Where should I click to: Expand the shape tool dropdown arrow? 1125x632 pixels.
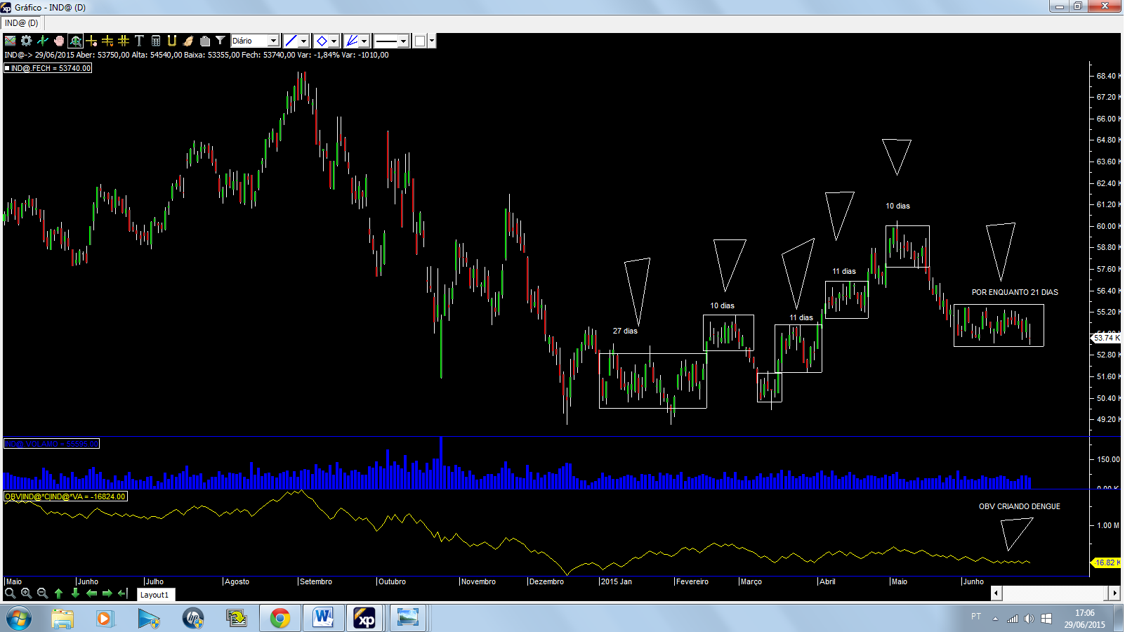click(334, 41)
